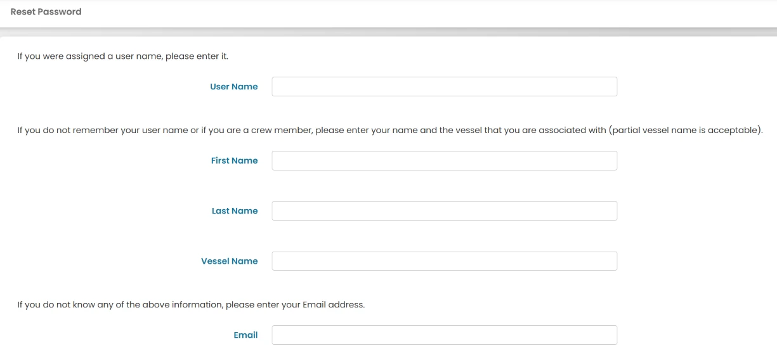This screenshot has width=777, height=360.
Task: Focus the First Name text box
Action: 444,161
